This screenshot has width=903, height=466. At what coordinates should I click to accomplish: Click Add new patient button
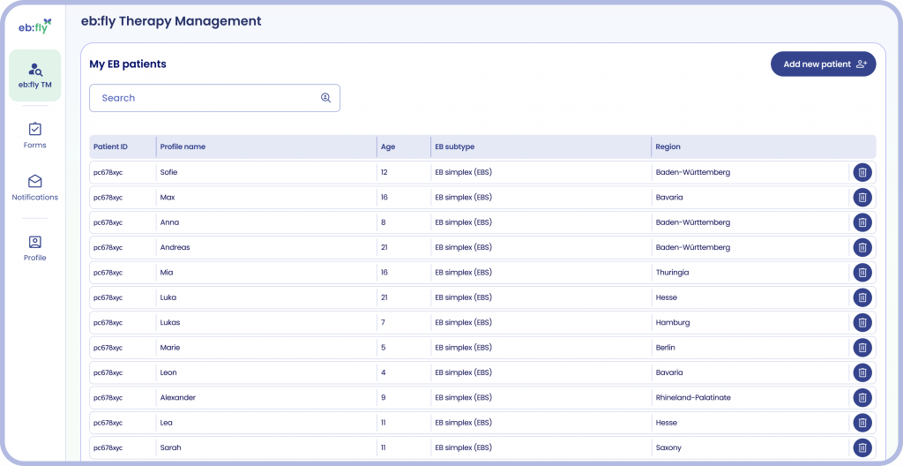823,64
